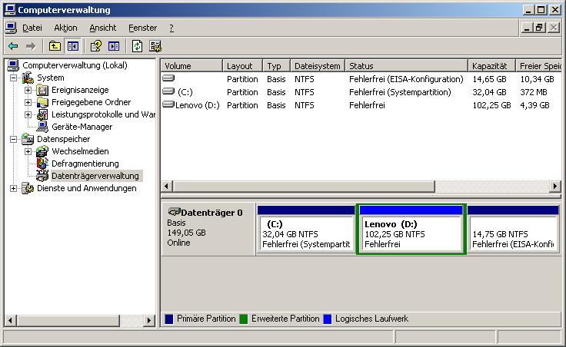
Task: Open the Fenster menu
Action: click(142, 28)
